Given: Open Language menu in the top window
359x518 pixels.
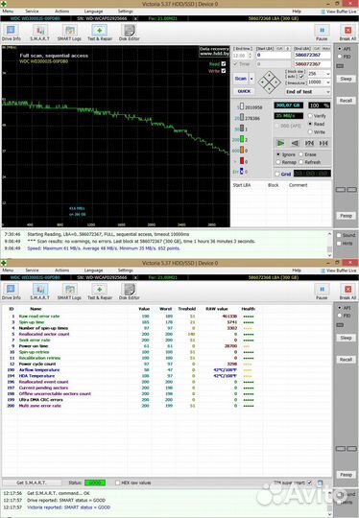Looking at the screenshot, I should [x=93, y=12].
